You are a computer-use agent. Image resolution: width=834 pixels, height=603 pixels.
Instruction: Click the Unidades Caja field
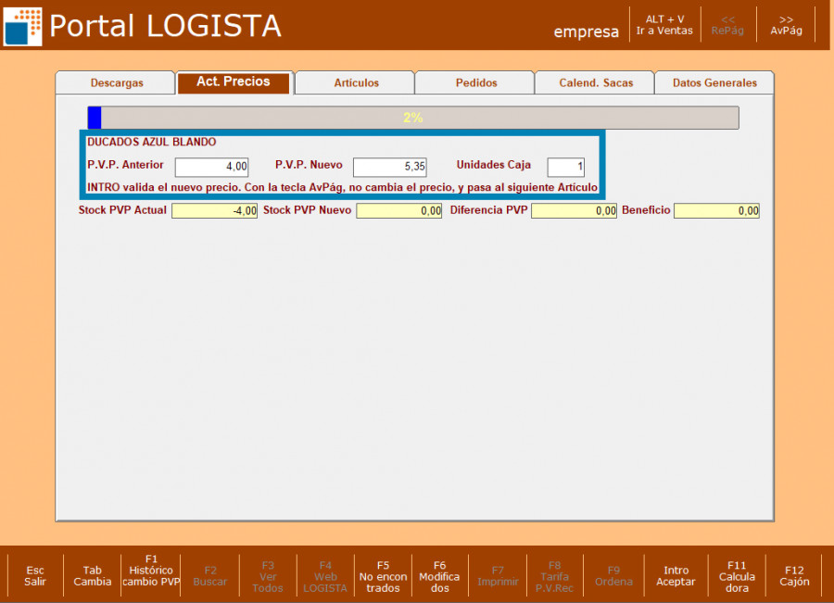pos(565,168)
